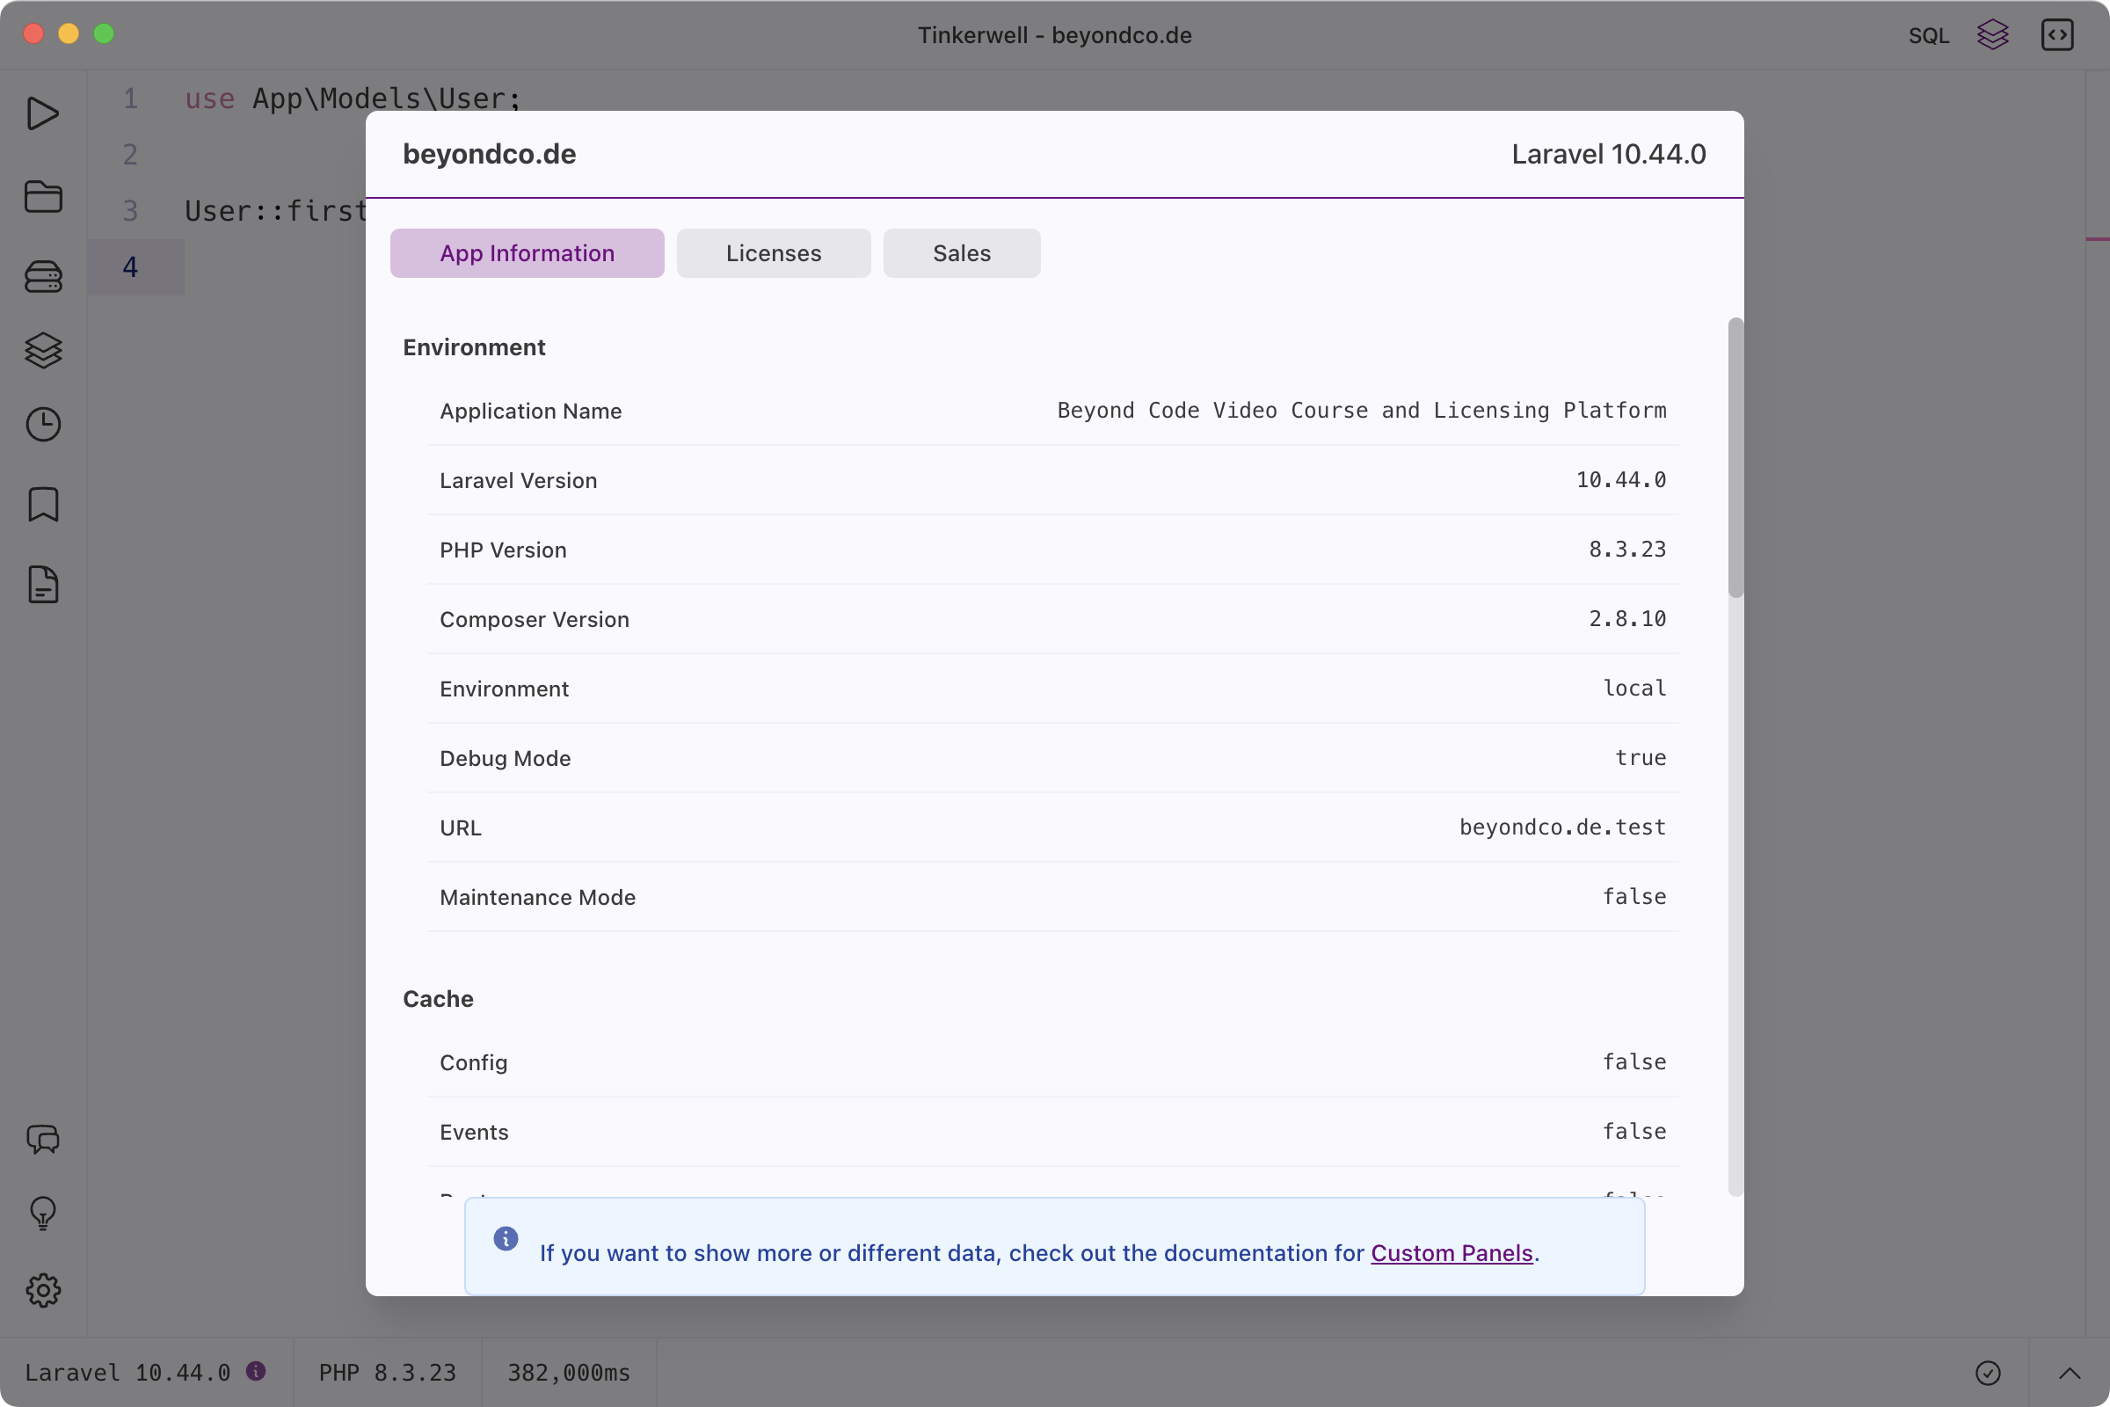Screen dimensions: 2110x1407
Task: Click the Composer Version label
Action: (x=535, y=619)
